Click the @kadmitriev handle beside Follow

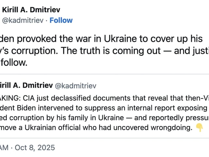tap(23, 20)
